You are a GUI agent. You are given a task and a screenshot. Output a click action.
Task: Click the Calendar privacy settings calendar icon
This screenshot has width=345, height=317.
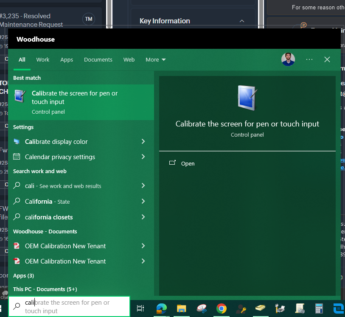(17, 157)
